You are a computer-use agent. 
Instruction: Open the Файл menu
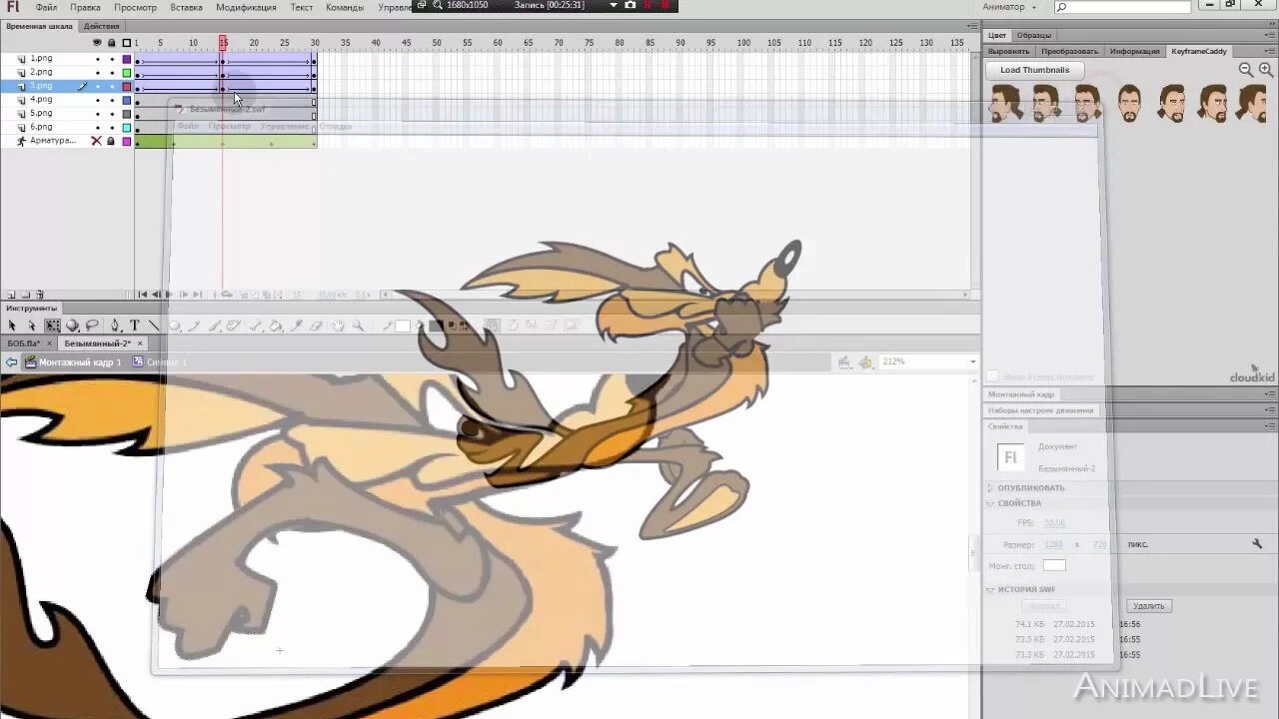pyautogui.click(x=46, y=7)
